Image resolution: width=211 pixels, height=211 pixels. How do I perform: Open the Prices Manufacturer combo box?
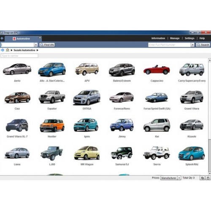click(170, 178)
